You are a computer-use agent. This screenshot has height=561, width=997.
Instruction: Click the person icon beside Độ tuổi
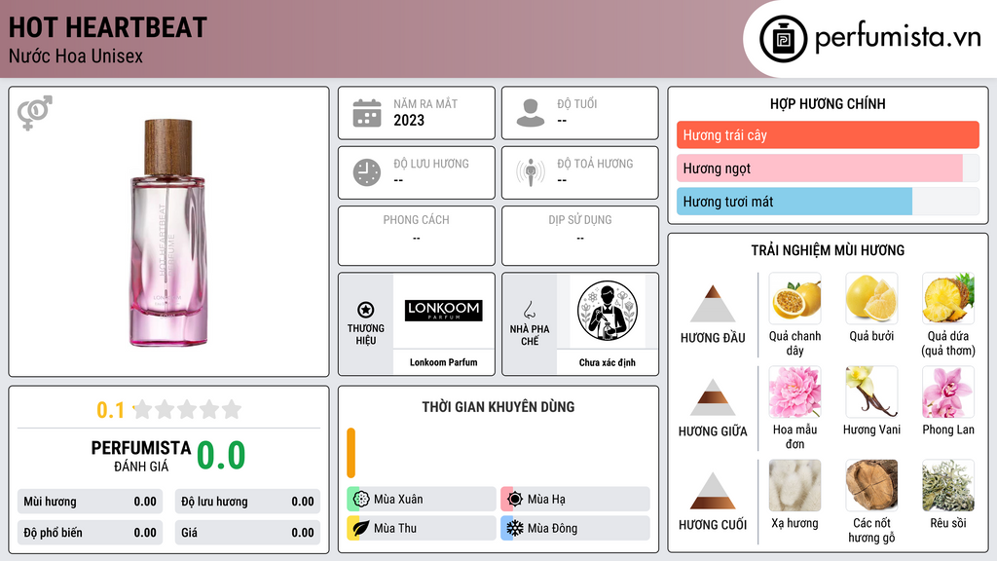531,113
